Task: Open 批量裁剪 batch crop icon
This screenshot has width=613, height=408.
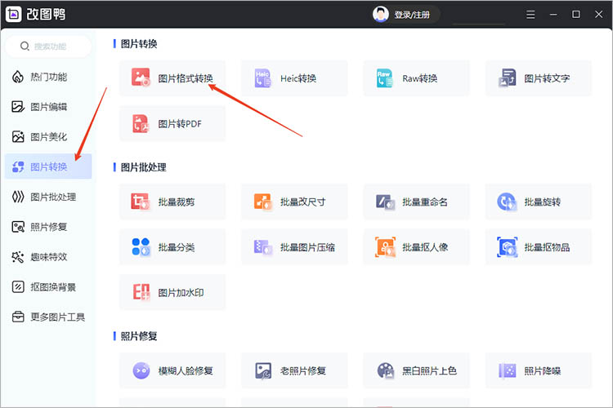Action: click(x=141, y=202)
